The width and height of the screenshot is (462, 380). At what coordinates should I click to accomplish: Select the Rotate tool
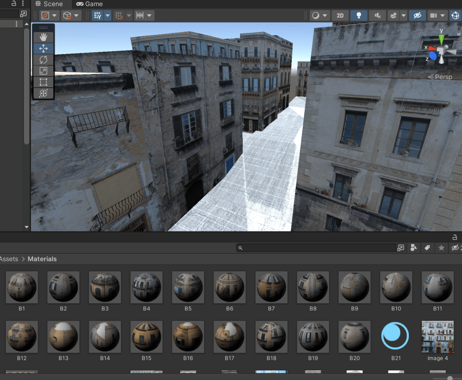[x=43, y=60]
